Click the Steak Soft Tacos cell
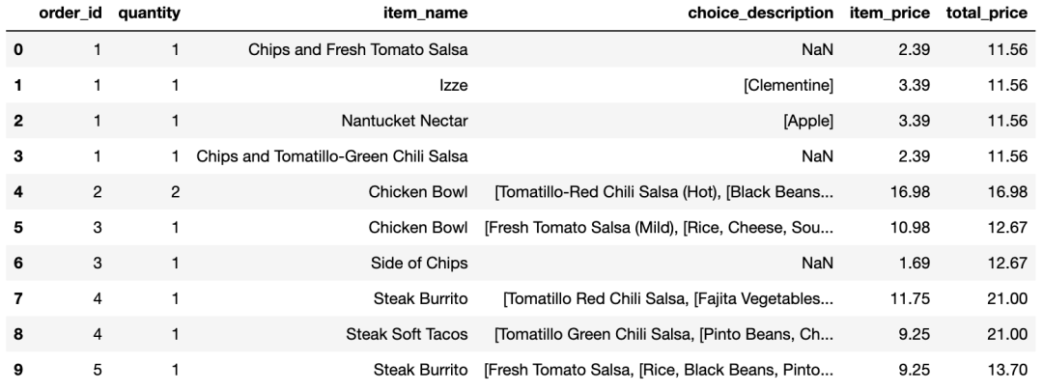This screenshot has width=1043, height=392. tap(408, 334)
